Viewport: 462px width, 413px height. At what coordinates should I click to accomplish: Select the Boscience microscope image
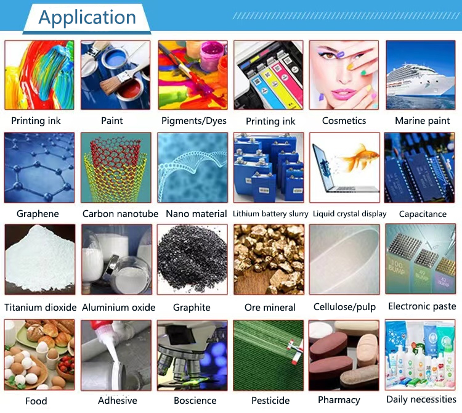point(192,355)
